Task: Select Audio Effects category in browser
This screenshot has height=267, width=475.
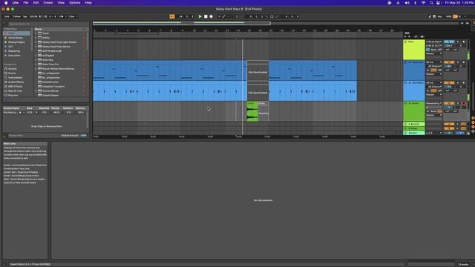Action: click(16, 82)
